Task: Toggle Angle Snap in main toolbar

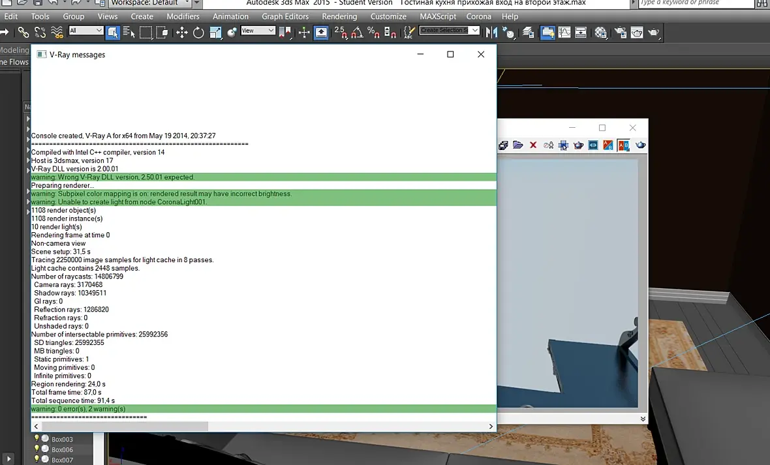Action: pyautogui.click(x=358, y=33)
